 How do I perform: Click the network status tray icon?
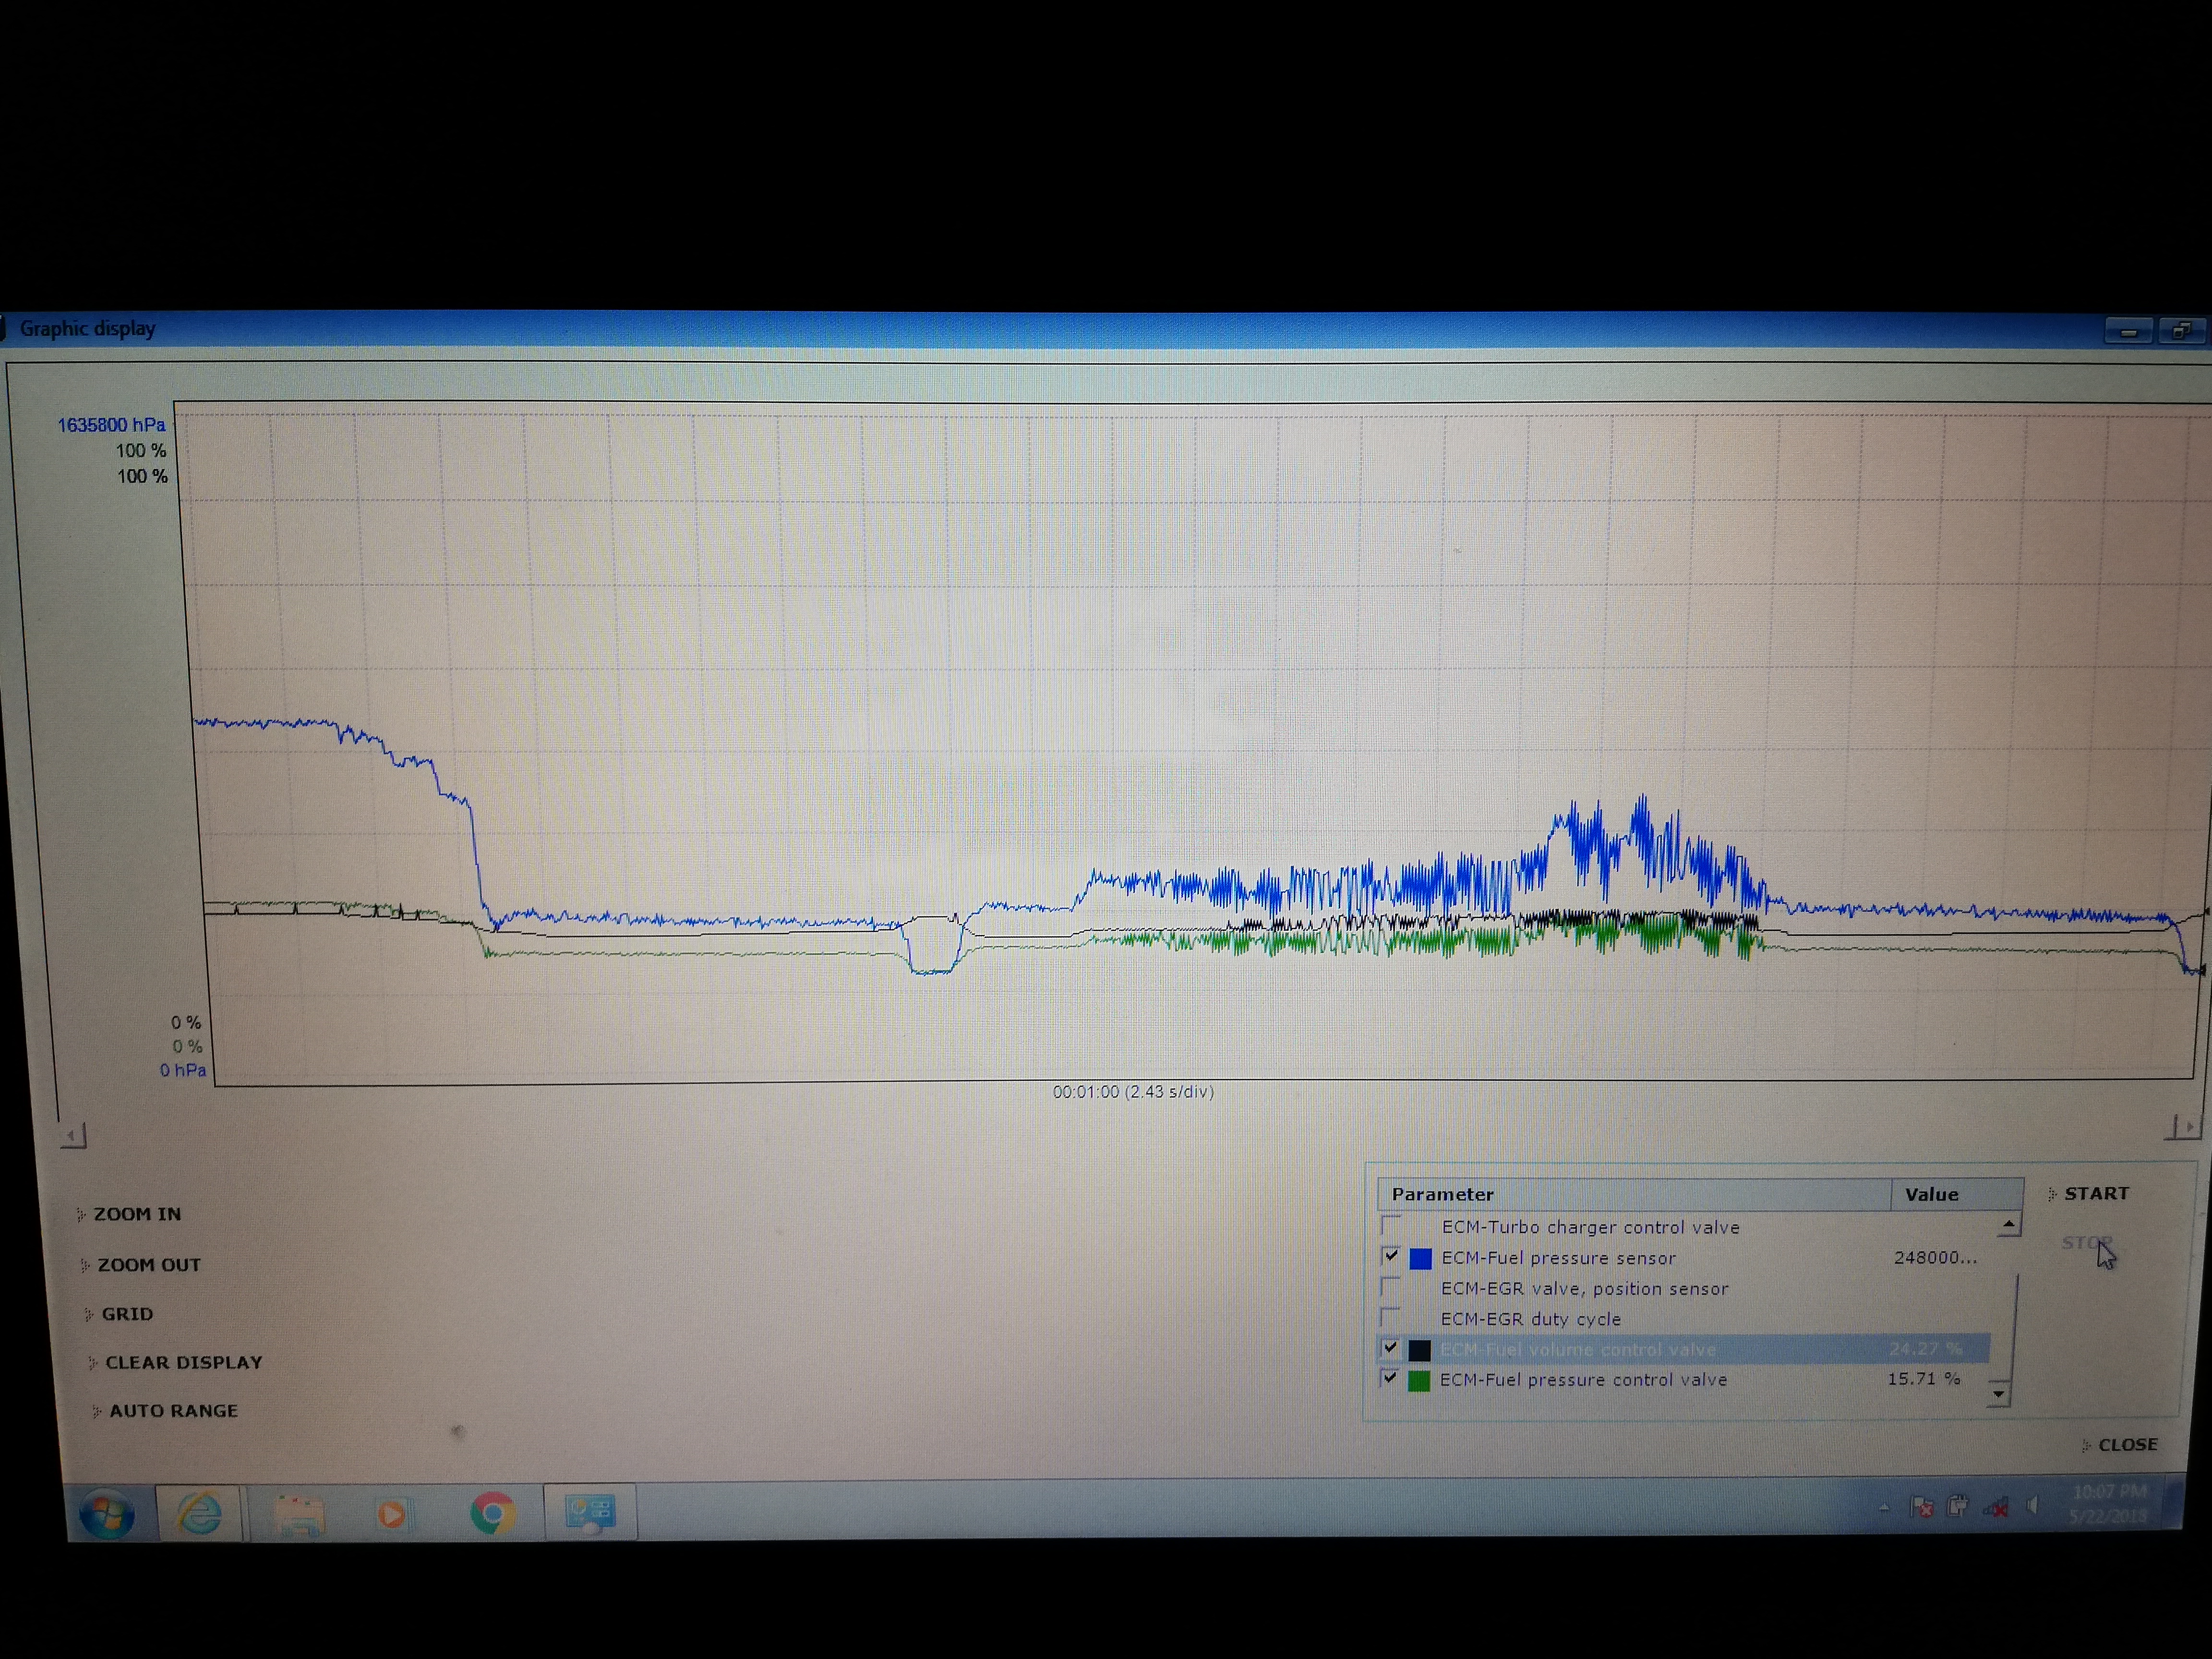pos(1996,1506)
